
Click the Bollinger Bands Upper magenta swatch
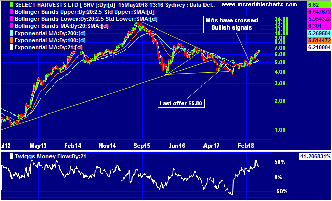12,12
